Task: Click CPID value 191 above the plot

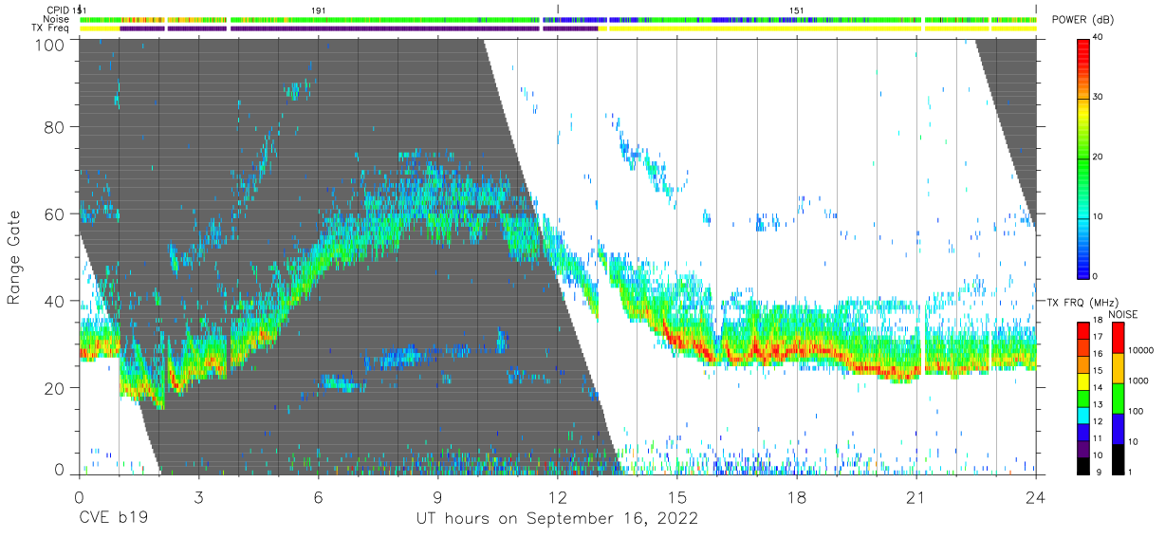Action: click(319, 10)
